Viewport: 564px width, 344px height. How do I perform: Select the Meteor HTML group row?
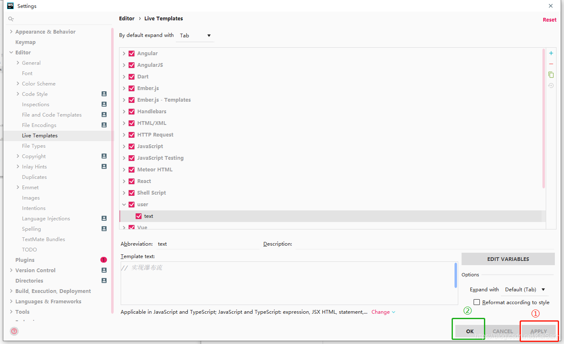(332, 170)
